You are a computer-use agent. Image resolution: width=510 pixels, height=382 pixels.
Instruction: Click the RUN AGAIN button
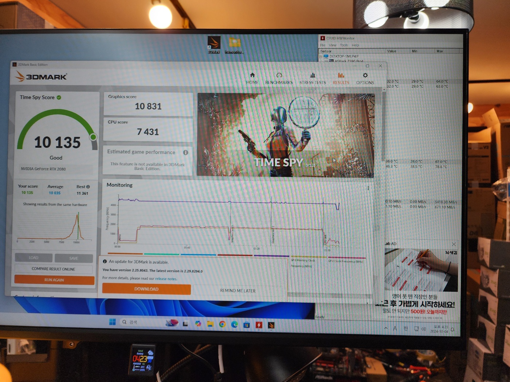[54, 280]
